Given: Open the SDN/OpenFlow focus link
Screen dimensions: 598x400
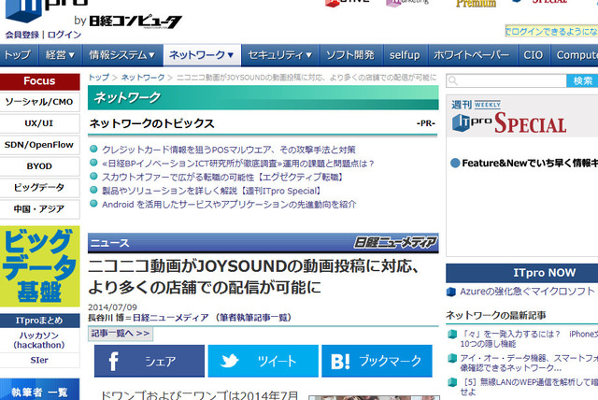Looking at the screenshot, I should point(39,145).
